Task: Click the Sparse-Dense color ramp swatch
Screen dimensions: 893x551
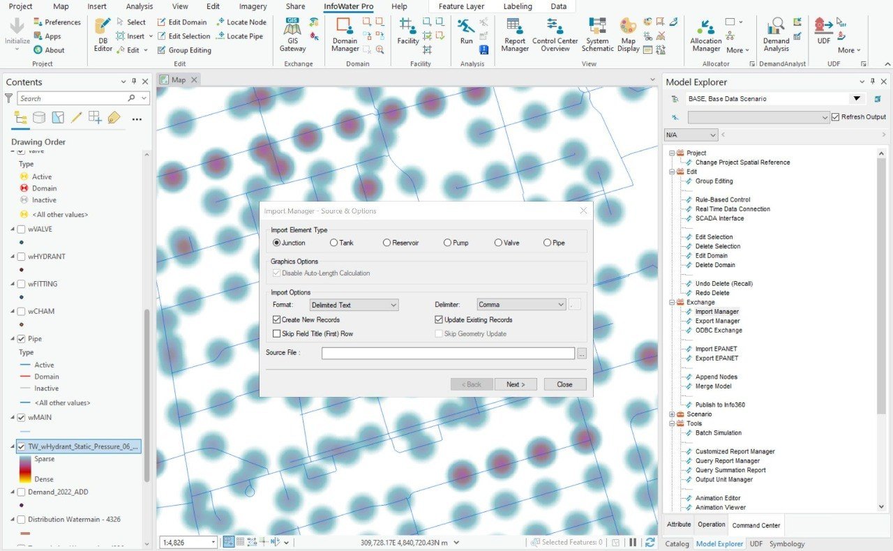Action: pyautogui.click(x=24, y=469)
